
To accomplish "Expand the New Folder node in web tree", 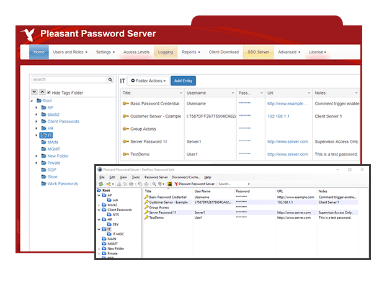I will (36, 156).
